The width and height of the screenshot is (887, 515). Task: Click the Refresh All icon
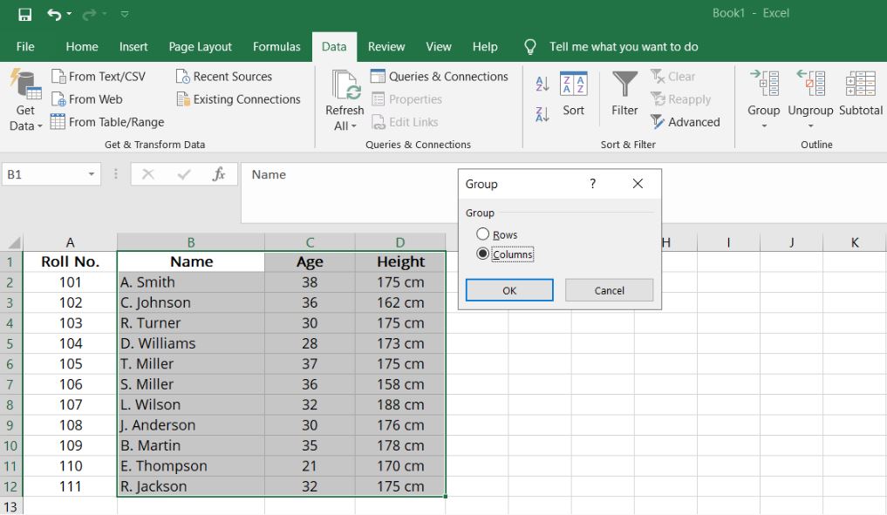click(345, 85)
